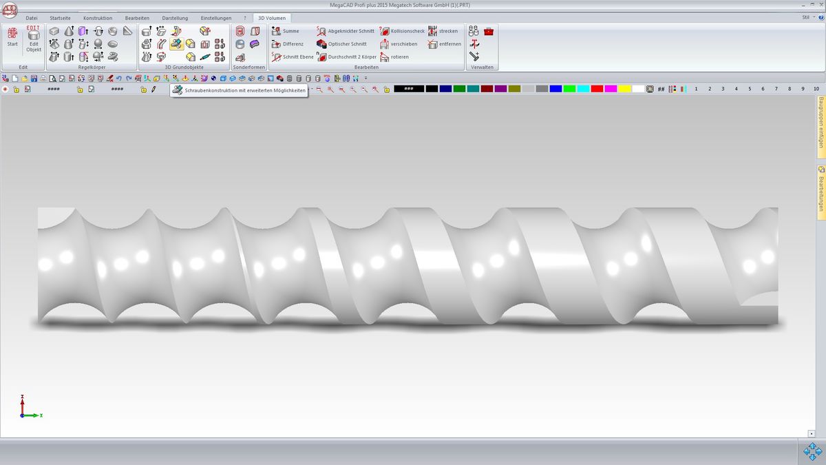Switch to the Darstellung tab
Viewport: 826px width, 465px height.
pyautogui.click(x=175, y=18)
